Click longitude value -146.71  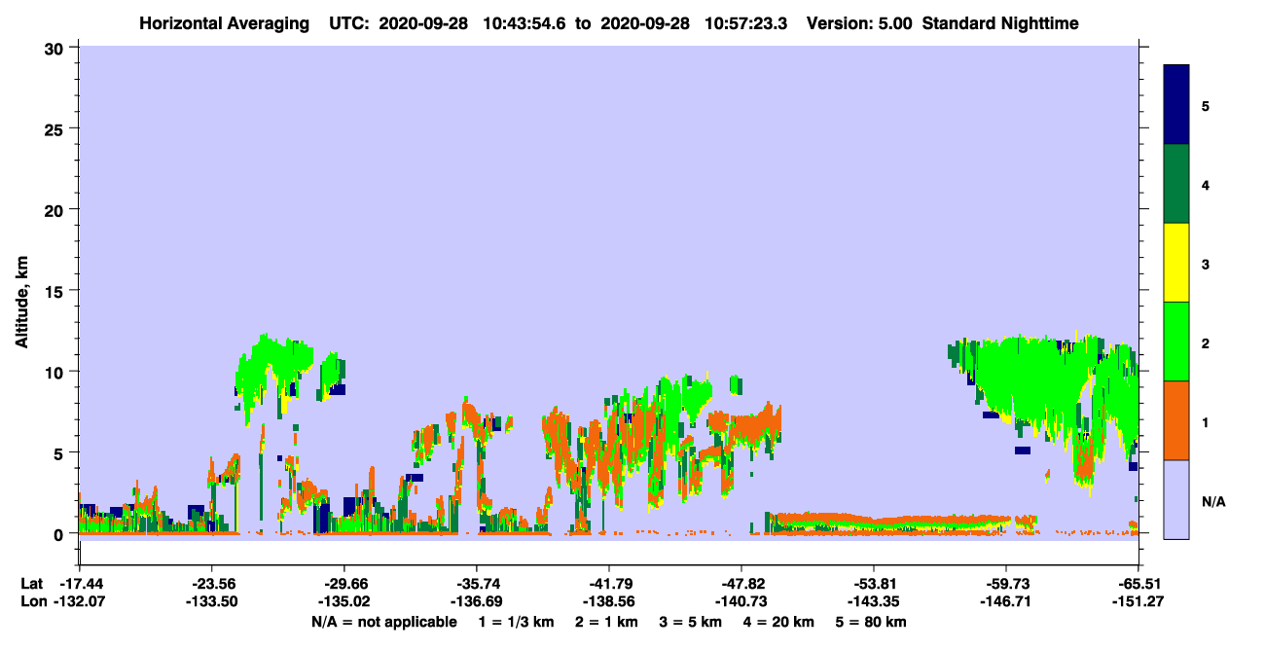pyautogui.click(x=1006, y=602)
